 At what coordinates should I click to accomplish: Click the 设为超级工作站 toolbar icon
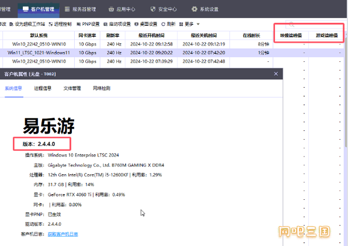[11, 24]
